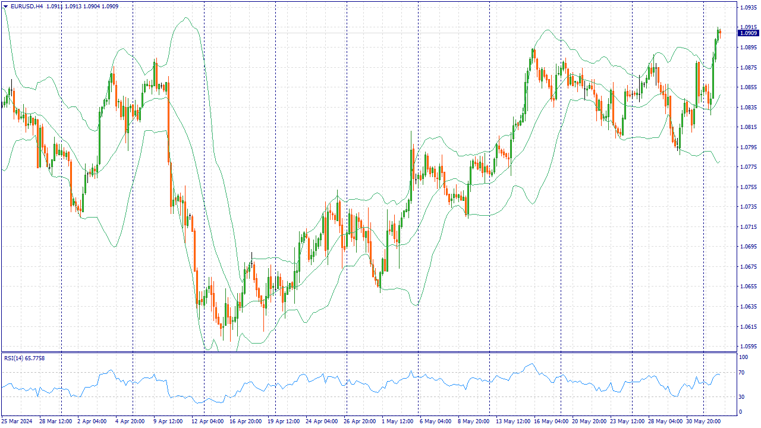Click the RSI scale value 70
The width and height of the screenshot is (761, 428).
click(742, 373)
